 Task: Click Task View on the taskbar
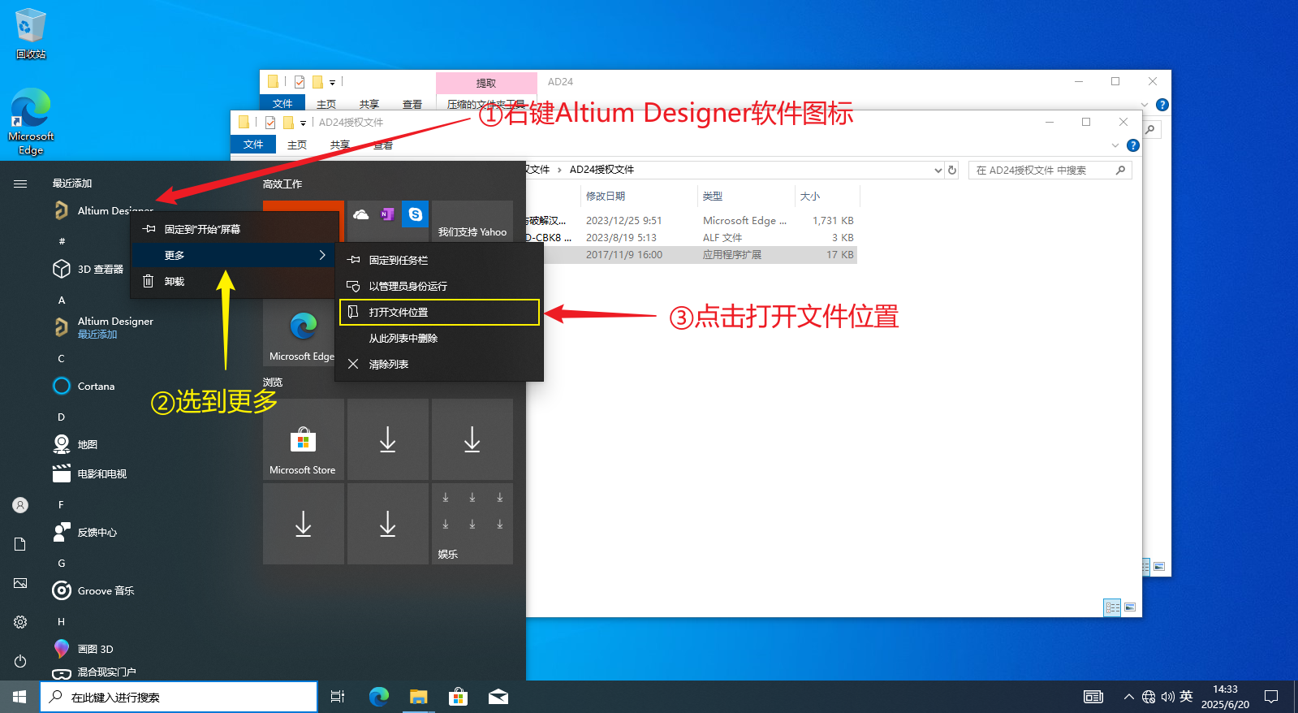(x=338, y=697)
